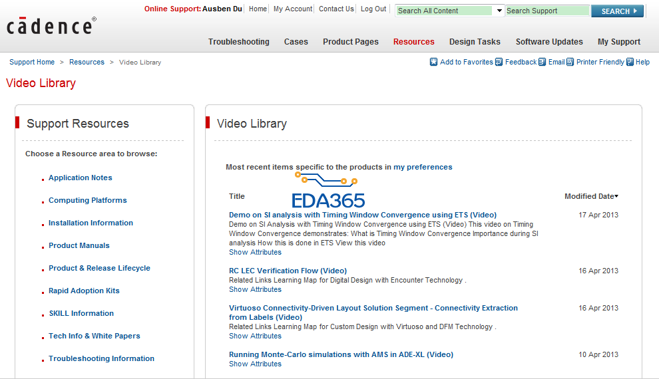Screen dimensions: 659x379
Task: Show Attributes for RC LEC Verification Flow
Action: (255, 290)
